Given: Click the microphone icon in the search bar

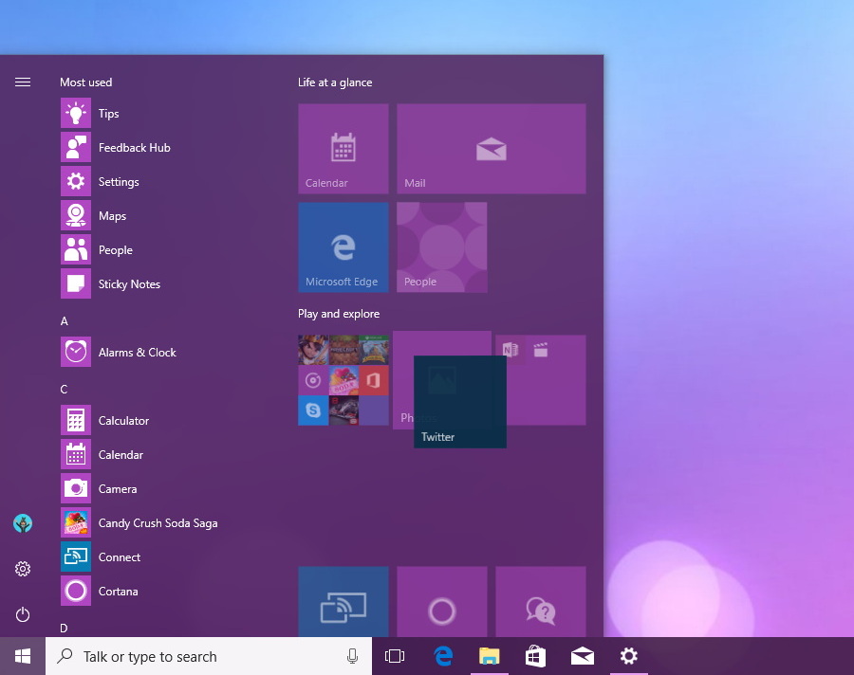Looking at the screenshot, I should [x=352, y=656].
